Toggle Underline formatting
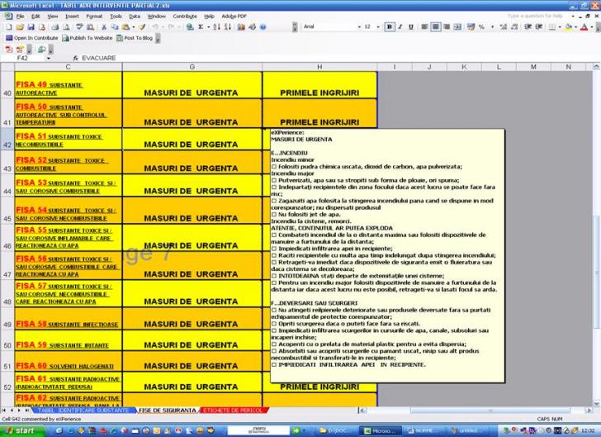Image resolution: width=601 pixels, height=437 pixels. point(411,27)
